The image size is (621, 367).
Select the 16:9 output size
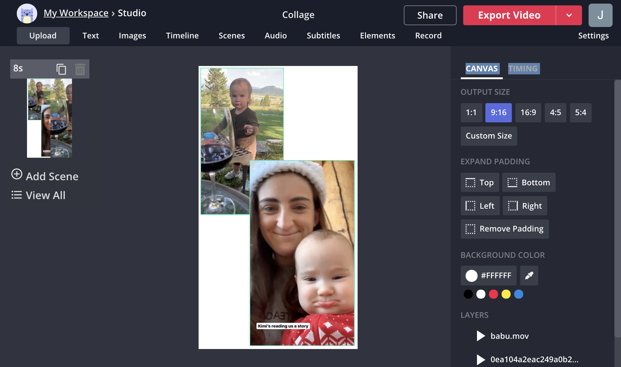click(x=528, y=112)
